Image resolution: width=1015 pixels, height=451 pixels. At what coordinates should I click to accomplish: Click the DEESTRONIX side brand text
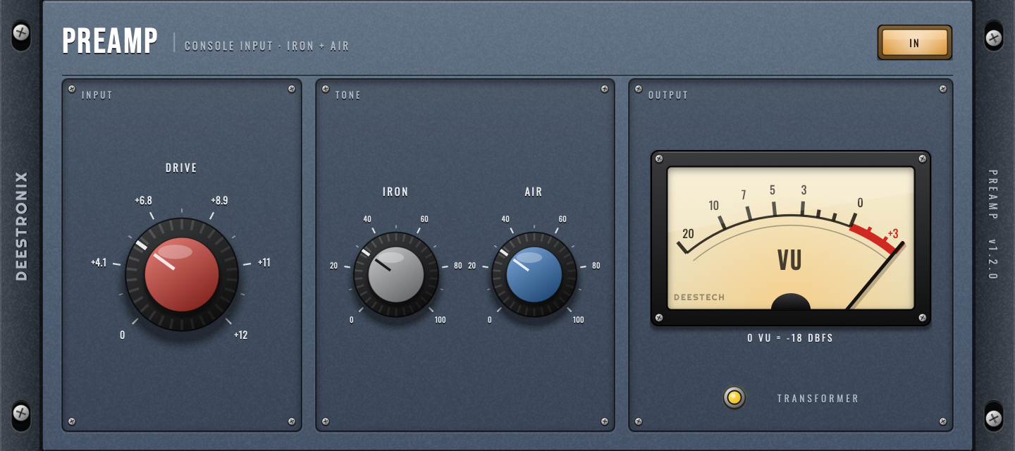(21, 225)
